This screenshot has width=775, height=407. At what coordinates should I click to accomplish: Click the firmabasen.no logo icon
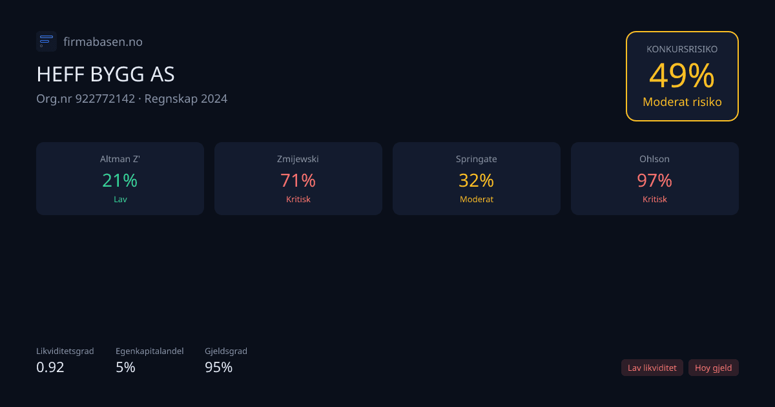point(46,41)
